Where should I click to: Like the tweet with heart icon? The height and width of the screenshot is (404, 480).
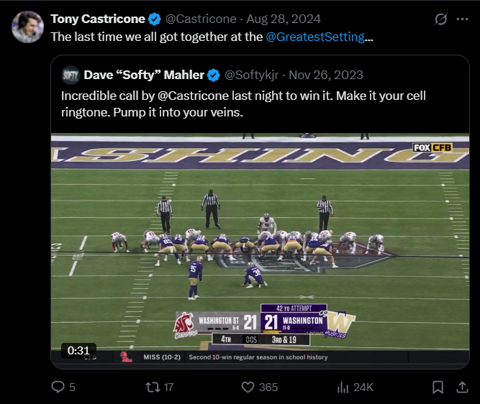pos(248,387)
